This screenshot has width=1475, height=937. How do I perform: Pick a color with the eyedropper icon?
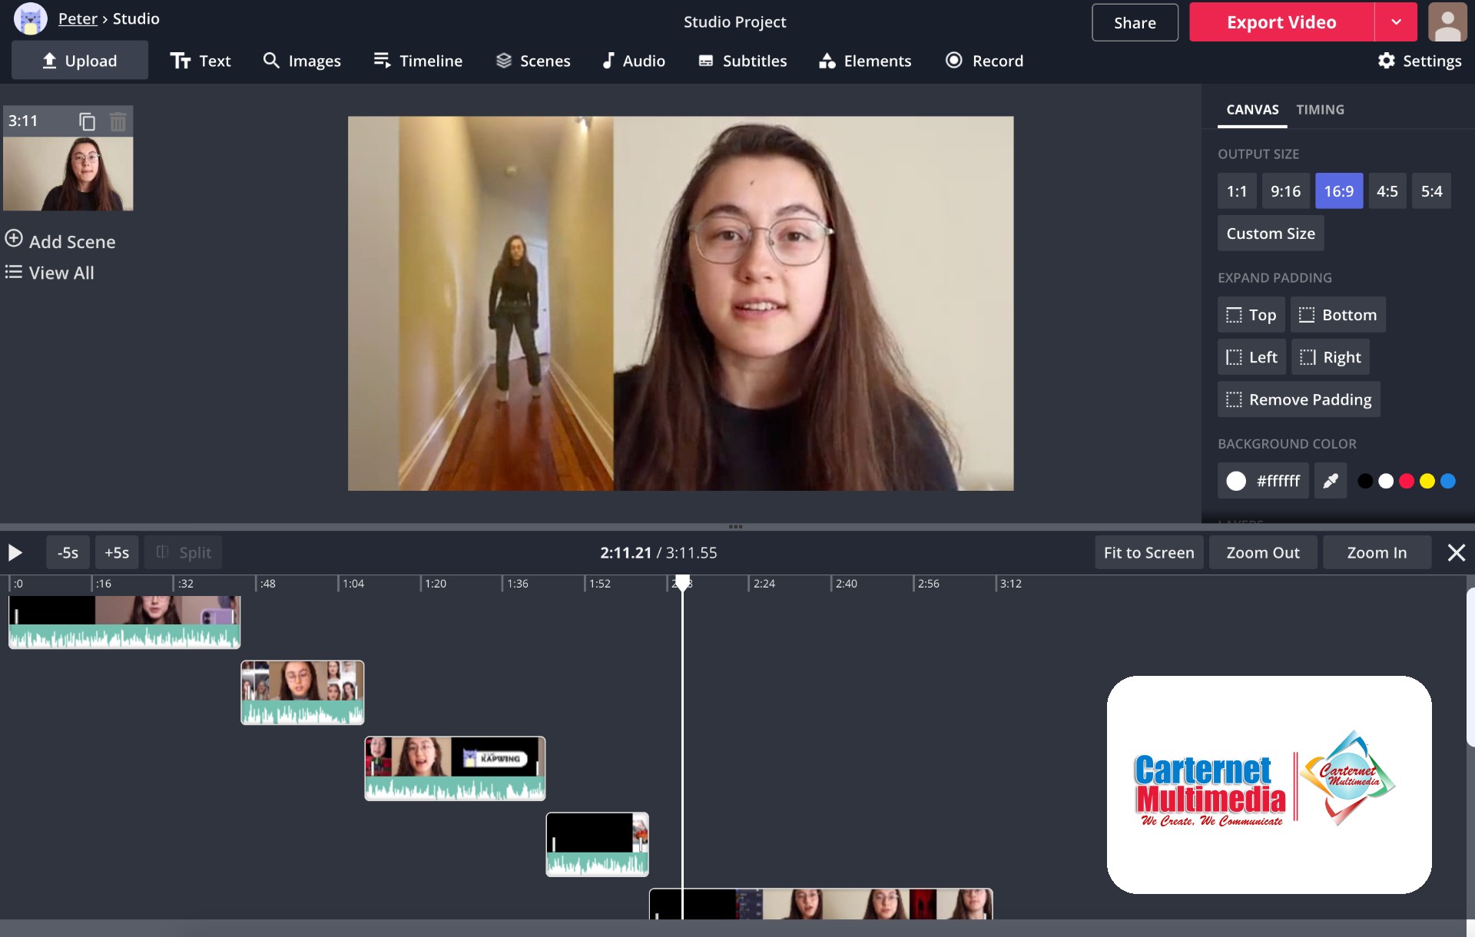coord(1331,481)
